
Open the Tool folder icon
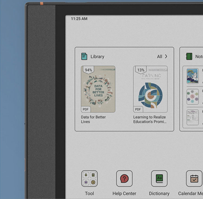pos(90,178)
